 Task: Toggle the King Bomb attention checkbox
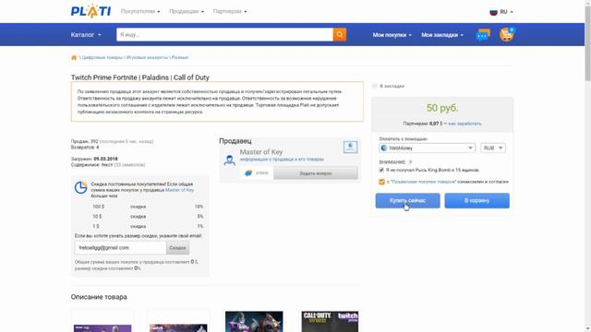pos(381,170)
